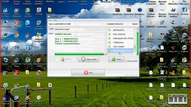Launch uTorrent desktop shortcut
The height and width of the screenshot is (107, 191).
click(x=28, y=61)
